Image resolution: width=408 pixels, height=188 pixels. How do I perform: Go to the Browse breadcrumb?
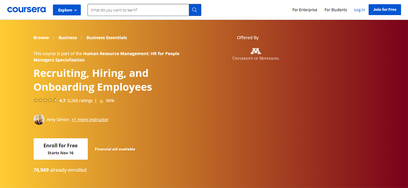41,38
